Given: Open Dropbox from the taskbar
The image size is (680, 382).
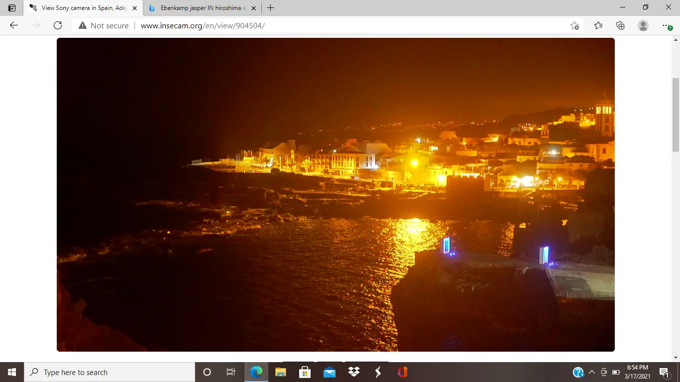Looking at the screenshot, I should click(x=354, y=372).
